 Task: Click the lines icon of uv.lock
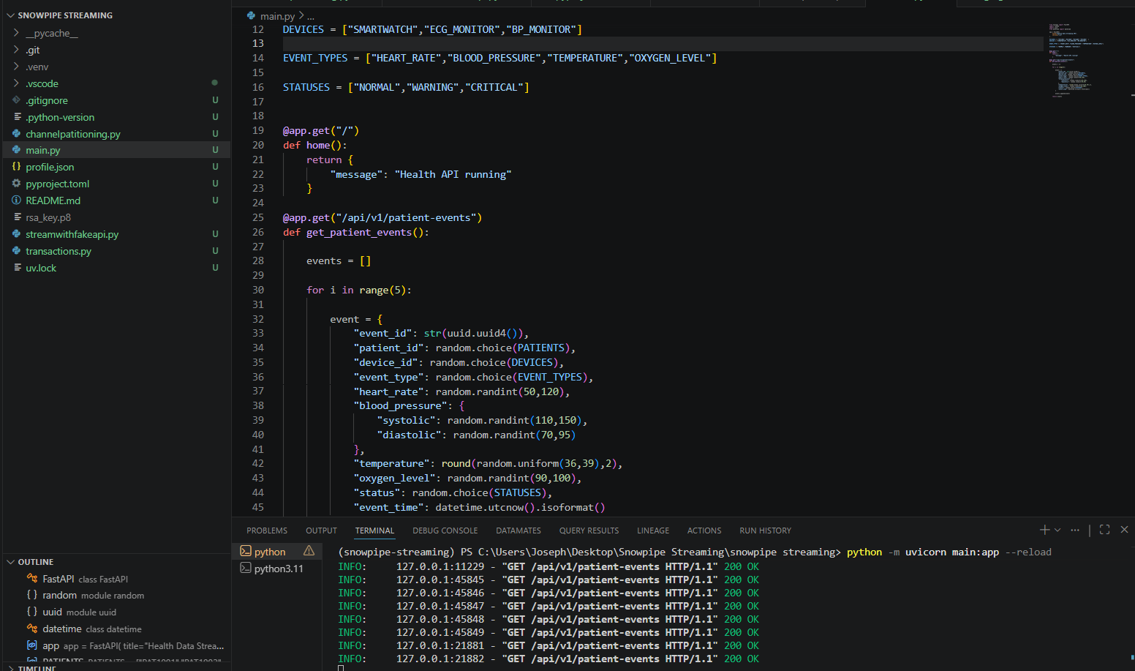[x=16, y=268]
